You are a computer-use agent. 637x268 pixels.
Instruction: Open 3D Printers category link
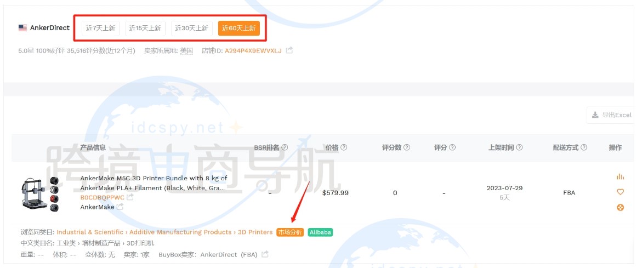click(x=255, y=232)
